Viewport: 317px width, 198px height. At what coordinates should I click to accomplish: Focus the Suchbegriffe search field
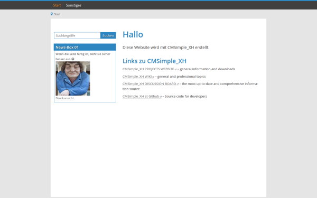[x=77, y=35]
